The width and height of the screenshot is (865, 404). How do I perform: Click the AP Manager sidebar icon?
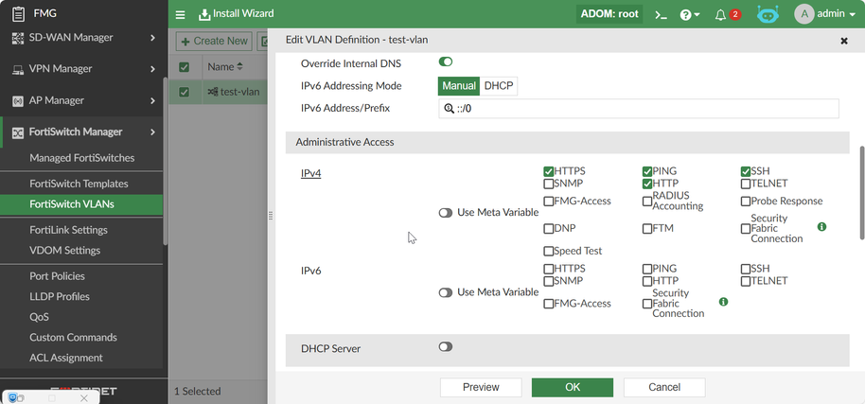[x=18, y=100]
